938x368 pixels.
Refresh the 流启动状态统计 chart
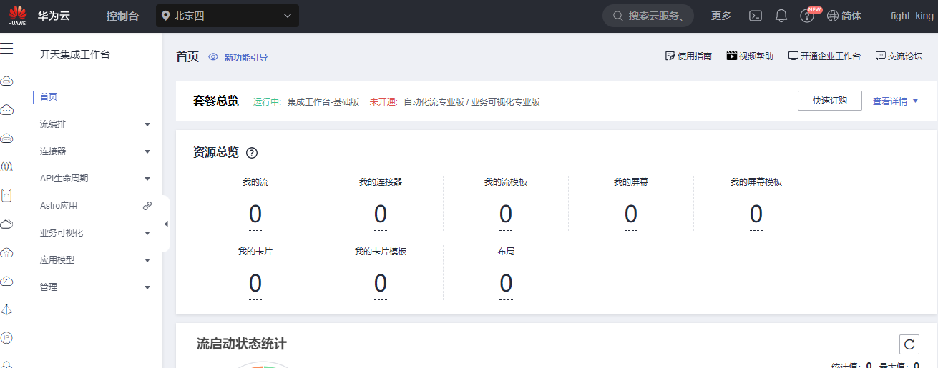[x=909, y=344]
